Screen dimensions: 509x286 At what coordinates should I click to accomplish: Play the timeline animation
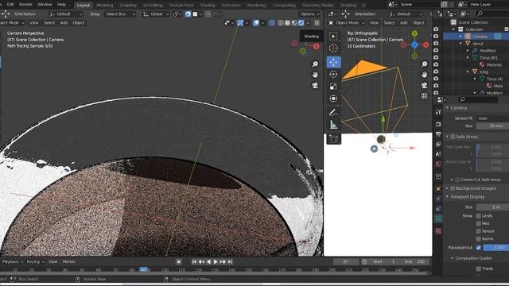(216, 261)
